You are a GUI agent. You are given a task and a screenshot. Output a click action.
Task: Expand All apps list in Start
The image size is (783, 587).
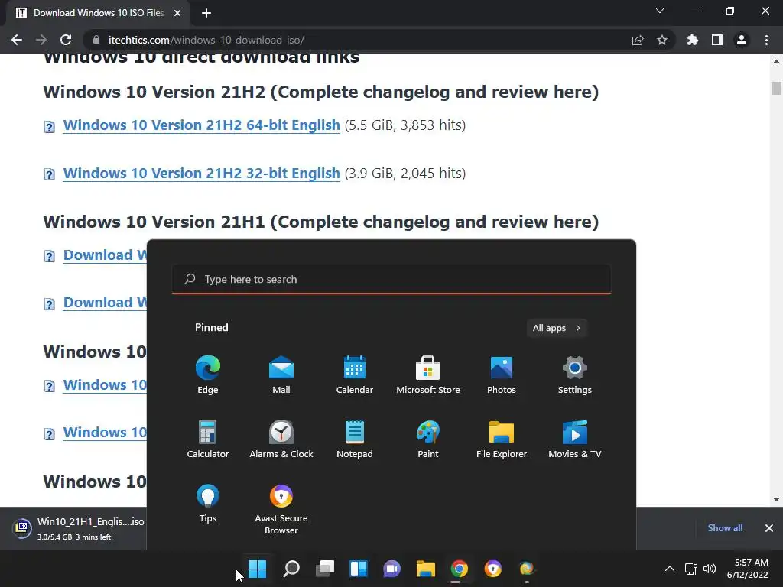[x=557, y=328]
